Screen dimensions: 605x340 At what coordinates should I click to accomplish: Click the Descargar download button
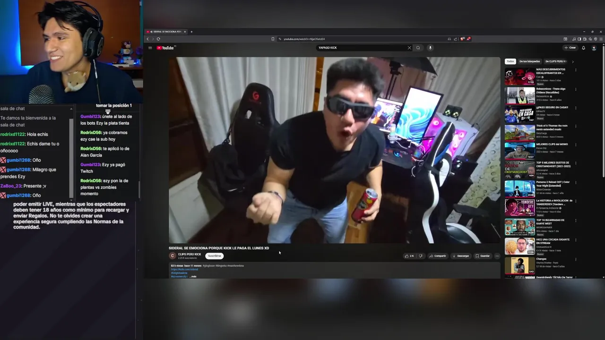(461, 256)
